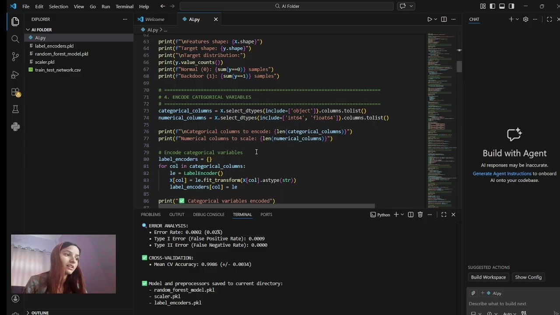Open the terminal panel ellipsis menu

(x=430, y=214)
